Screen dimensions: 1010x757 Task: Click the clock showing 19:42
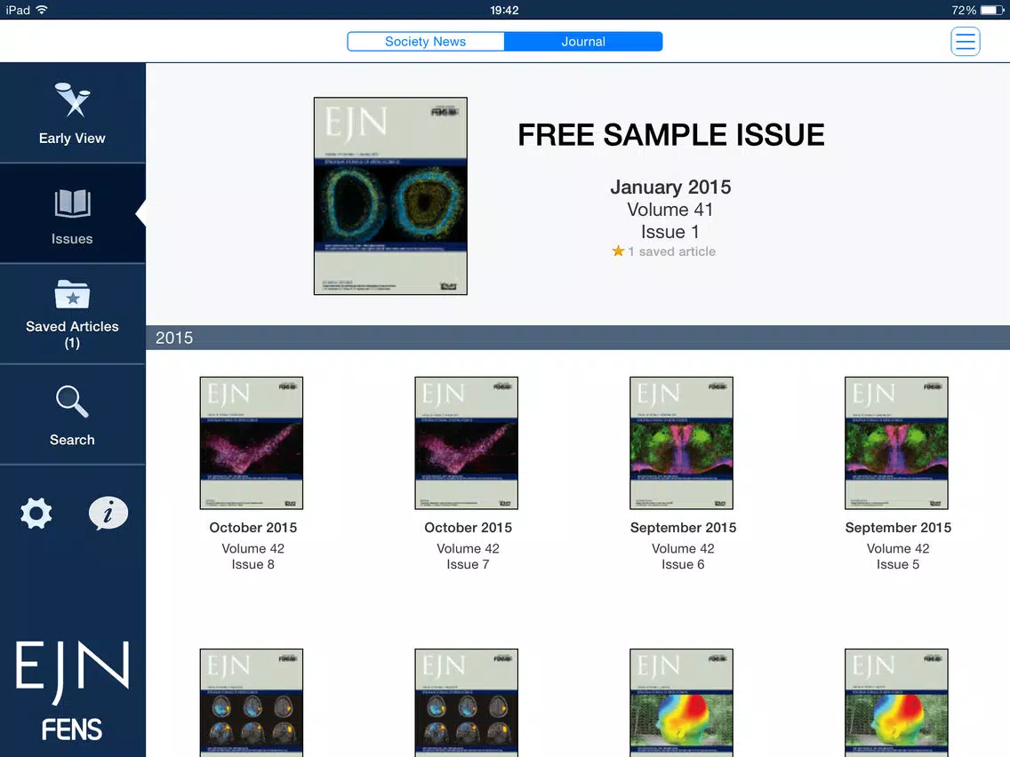pos(504,10)
